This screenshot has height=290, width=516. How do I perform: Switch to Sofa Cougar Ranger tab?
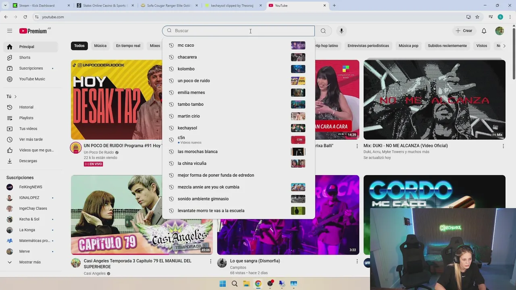tap(169, 6)
